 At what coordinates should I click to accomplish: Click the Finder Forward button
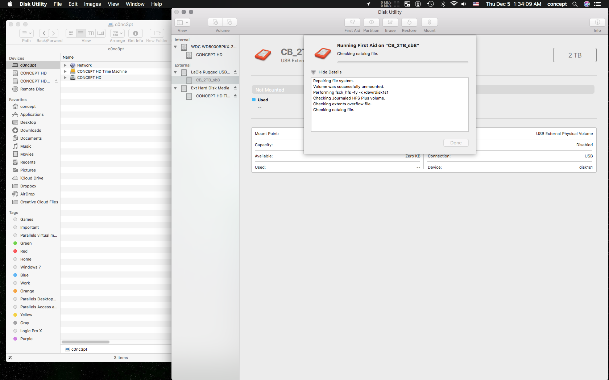point(54,33)
